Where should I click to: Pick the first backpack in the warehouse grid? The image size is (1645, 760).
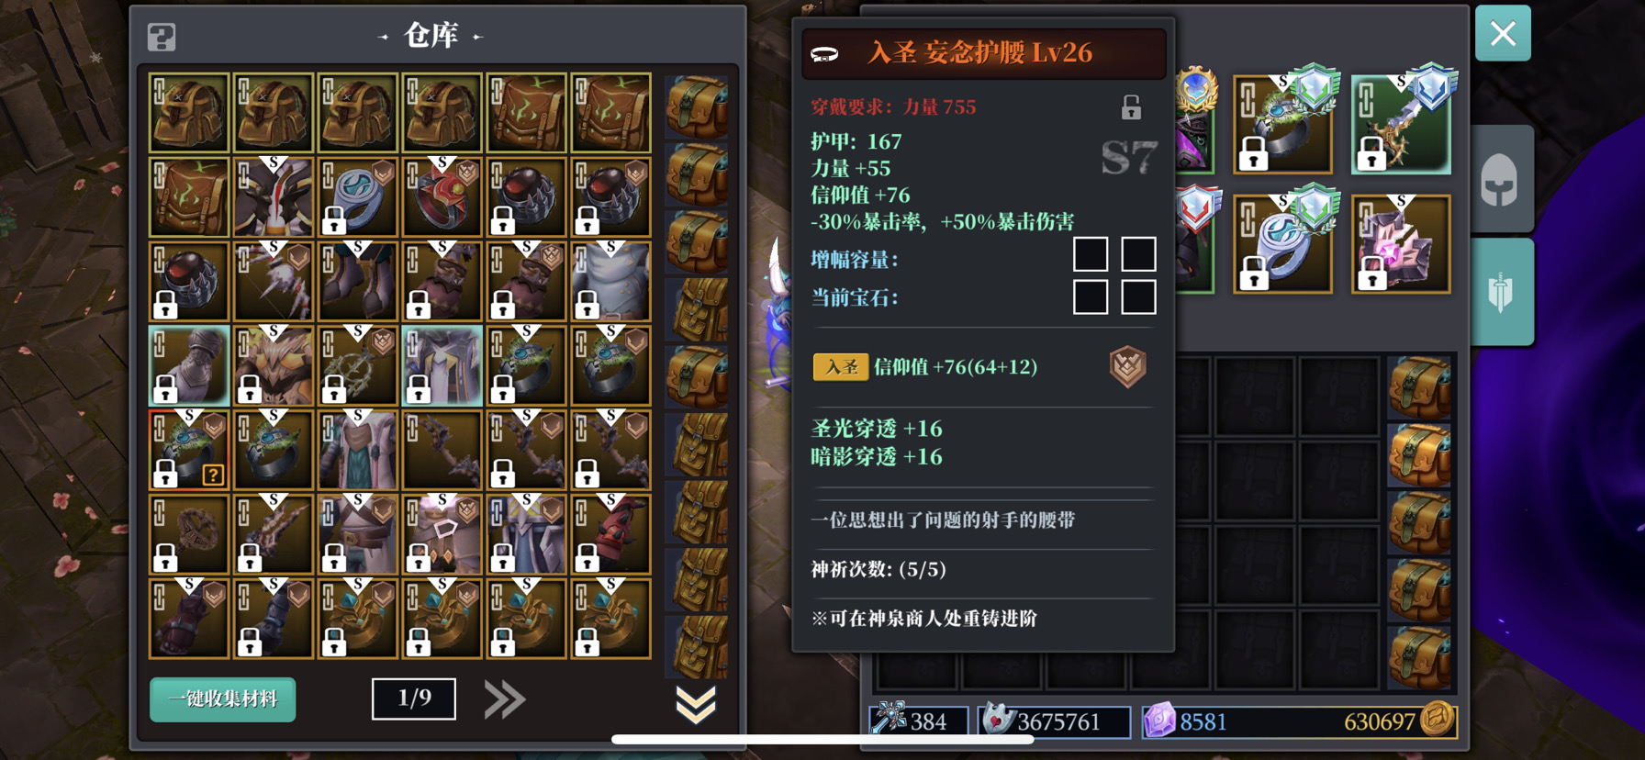pos(189,113)
